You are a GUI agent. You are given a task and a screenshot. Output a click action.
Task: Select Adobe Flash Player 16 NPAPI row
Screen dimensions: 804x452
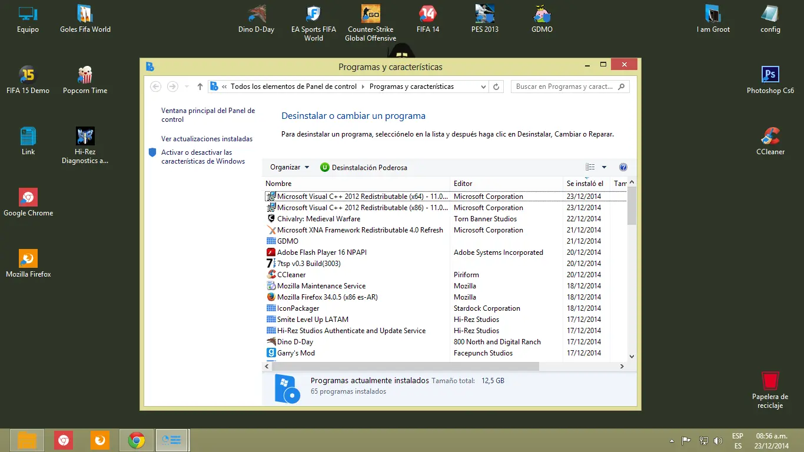(x=445, y=252)
